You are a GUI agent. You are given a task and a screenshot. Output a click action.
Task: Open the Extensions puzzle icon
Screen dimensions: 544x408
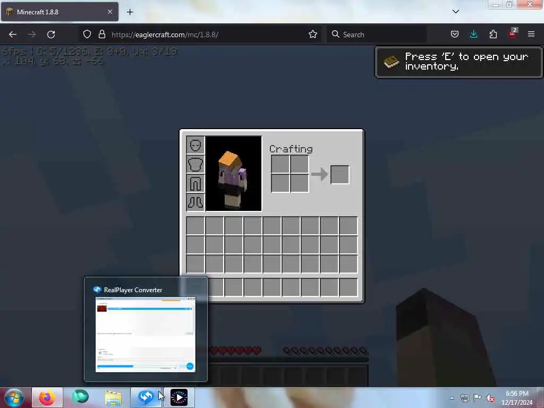pyautogui.click(x=493, y=34)
